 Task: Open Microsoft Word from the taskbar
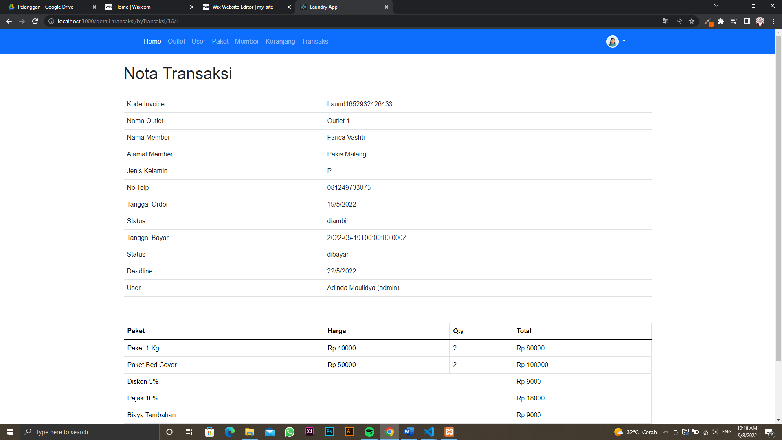point(409,432)
